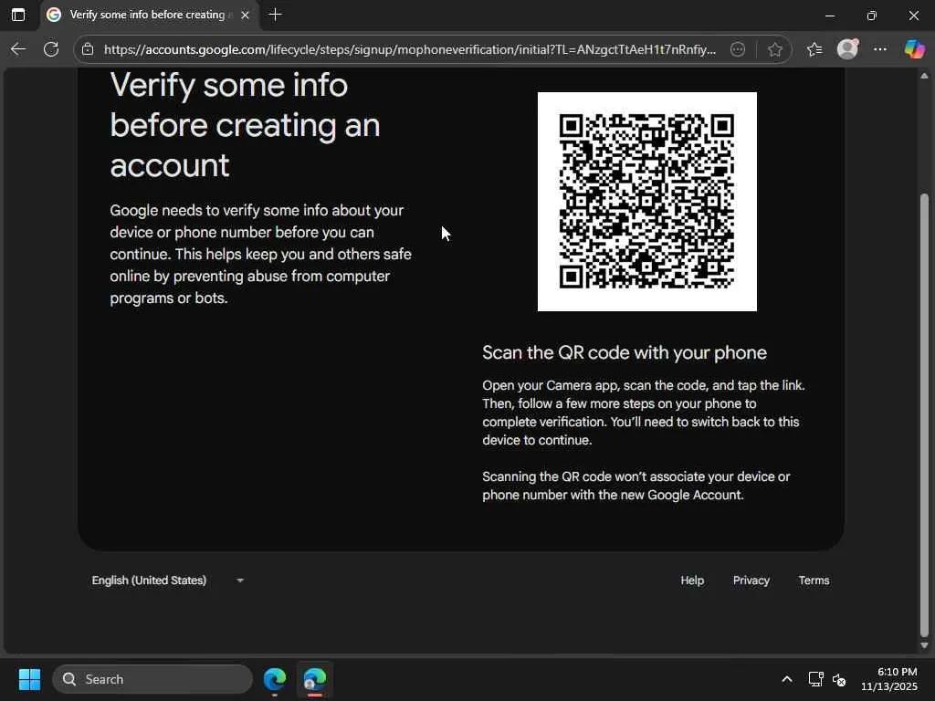Minimize the browser window
The height and width of the screenshot is (701, 935).
click(829, 16)
